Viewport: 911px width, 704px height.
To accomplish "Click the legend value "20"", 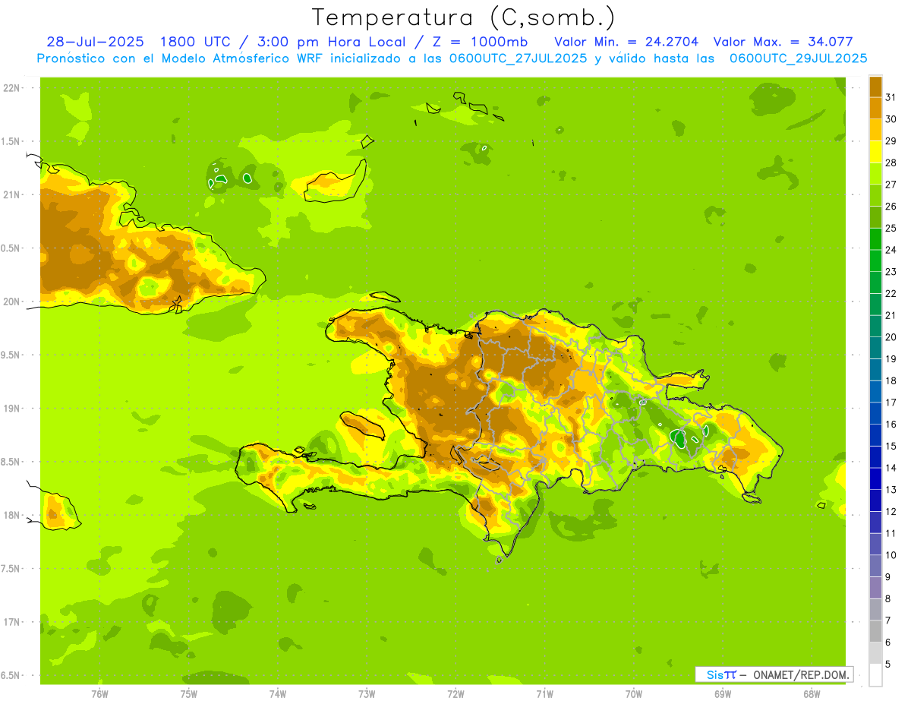I will click(891, 337).
